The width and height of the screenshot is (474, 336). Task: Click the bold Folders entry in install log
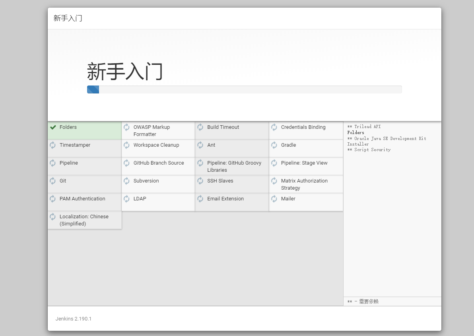355,132
